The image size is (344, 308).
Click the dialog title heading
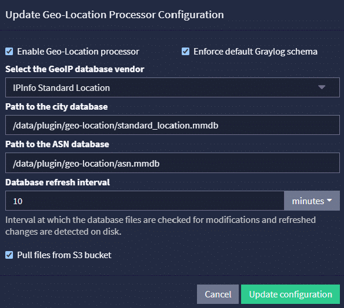tap(115, 15)
